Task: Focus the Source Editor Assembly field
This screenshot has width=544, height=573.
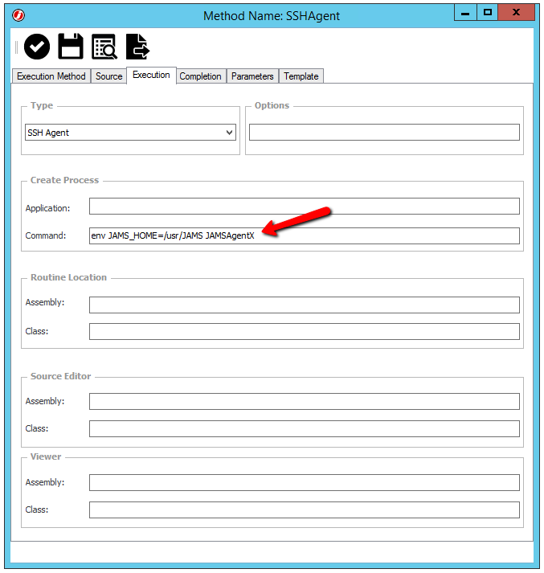Action: click(x=305, y=402)
